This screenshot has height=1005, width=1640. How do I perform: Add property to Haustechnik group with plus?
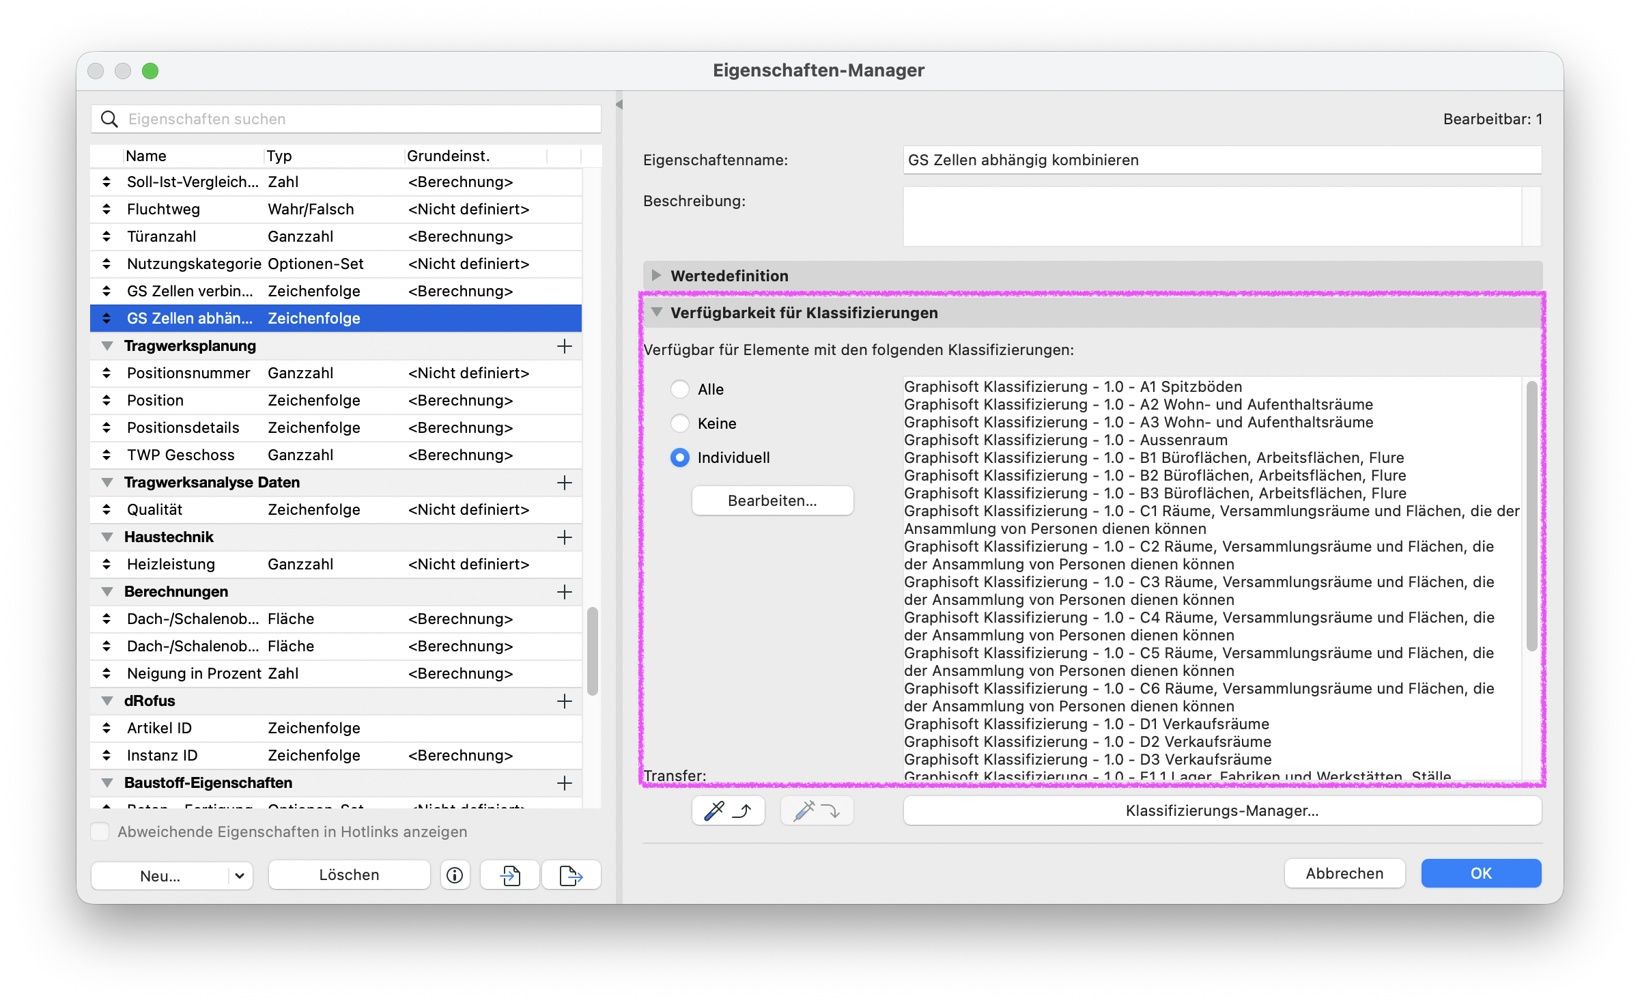pyautogui.click(x=564, y=537)
